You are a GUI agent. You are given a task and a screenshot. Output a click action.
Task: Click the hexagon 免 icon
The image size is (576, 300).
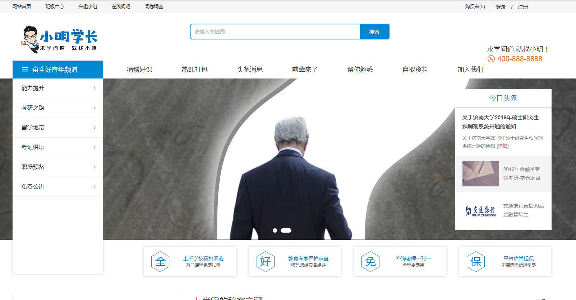[370, 262]
